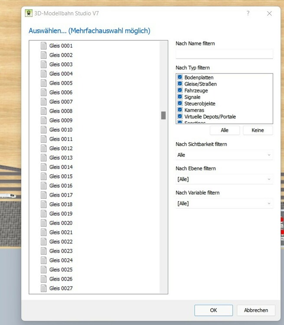Close the Auswählen dialog window
284x325 pixels.
[269, 13]
